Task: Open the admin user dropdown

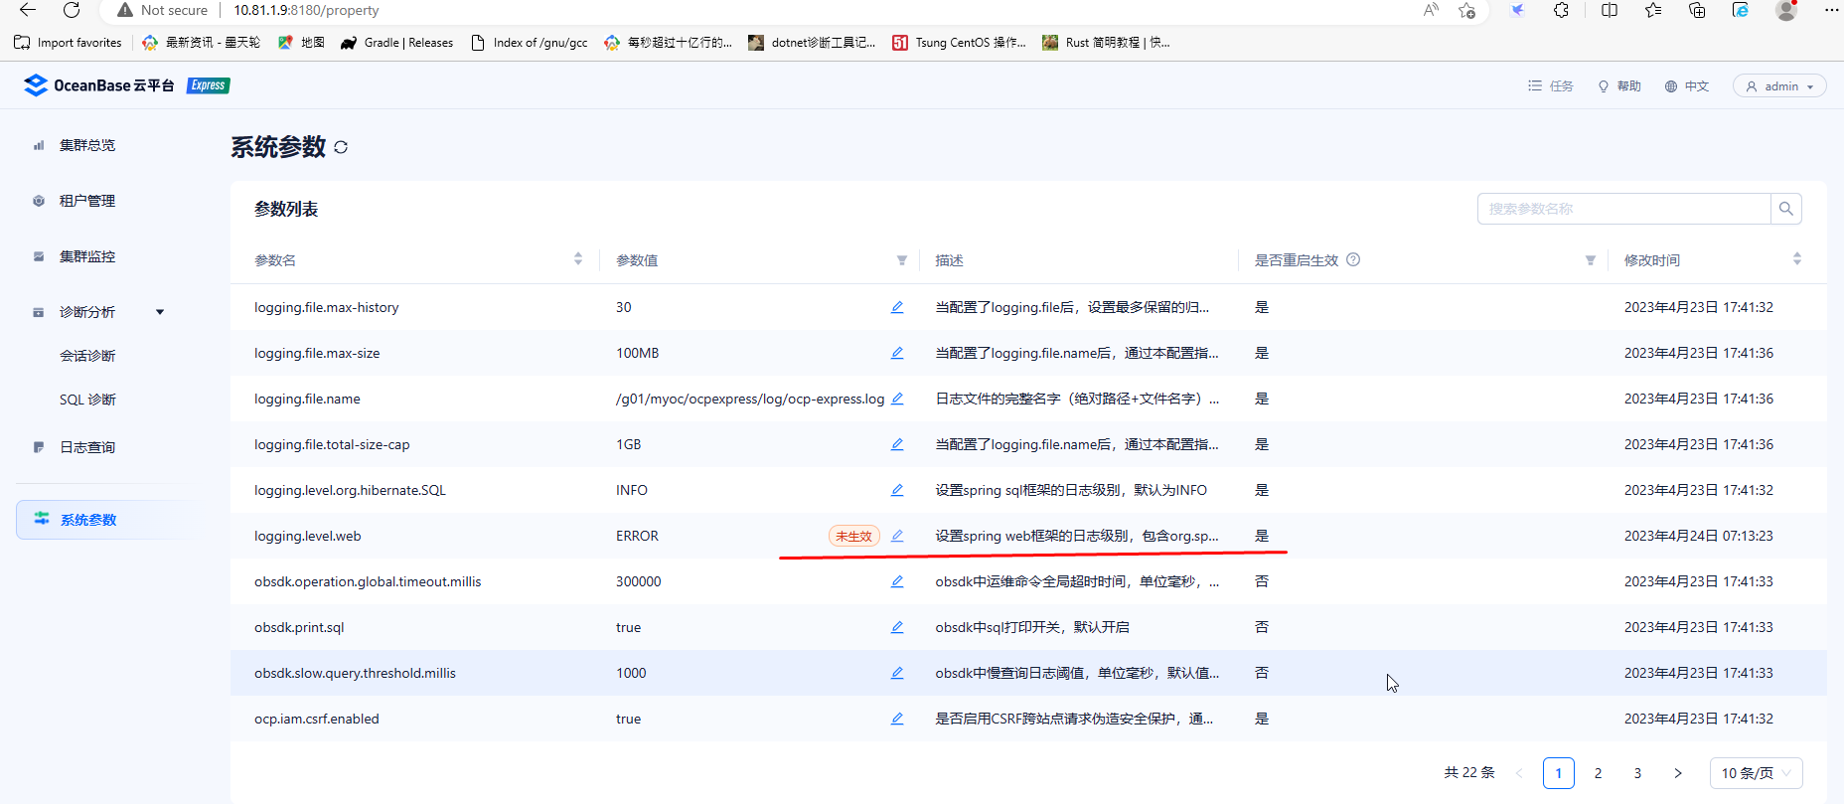Action: pyautogui.click(x=1779, y=86)
